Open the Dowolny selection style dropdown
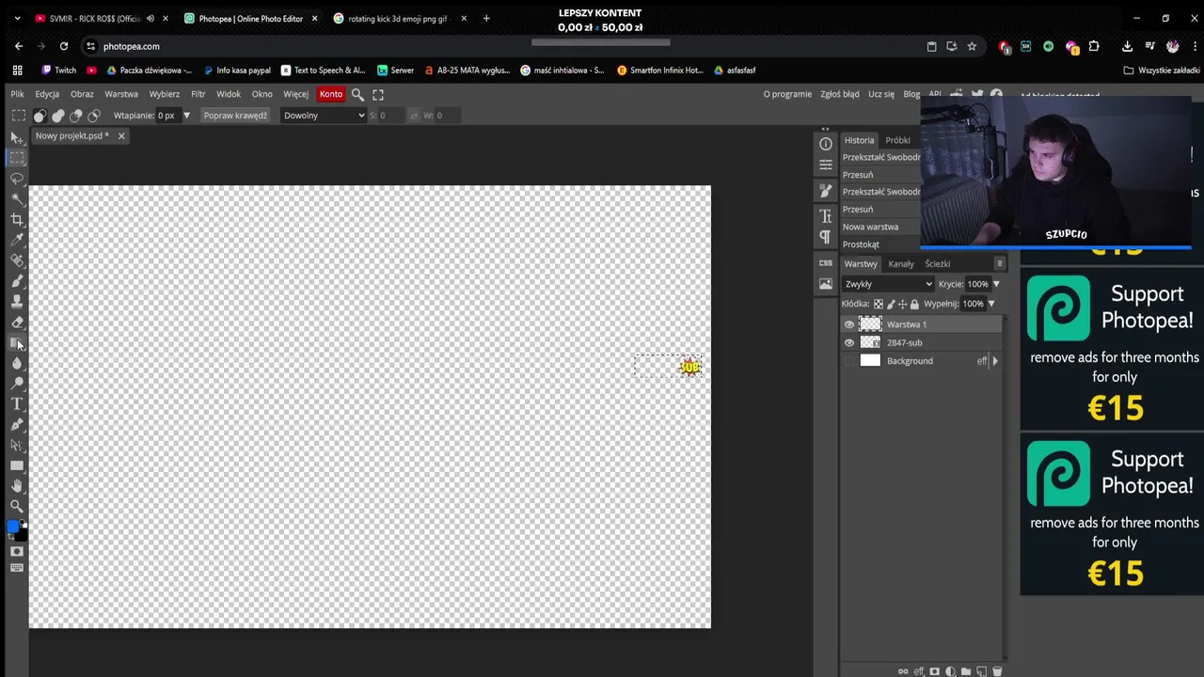The height and width of the screenshot is (677, 1204). coord(324,116)
